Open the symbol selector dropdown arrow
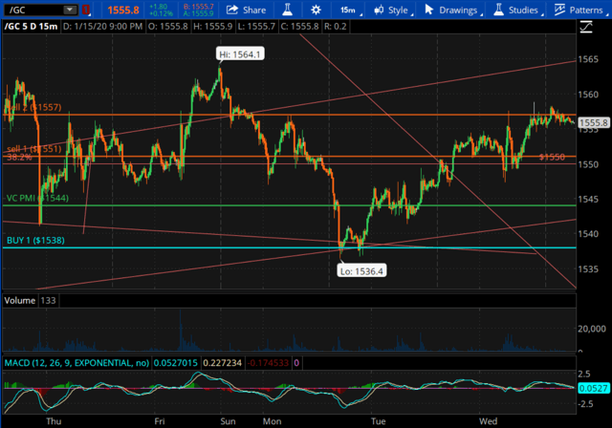Screen dimensions: 612x428 click(70, 10)
